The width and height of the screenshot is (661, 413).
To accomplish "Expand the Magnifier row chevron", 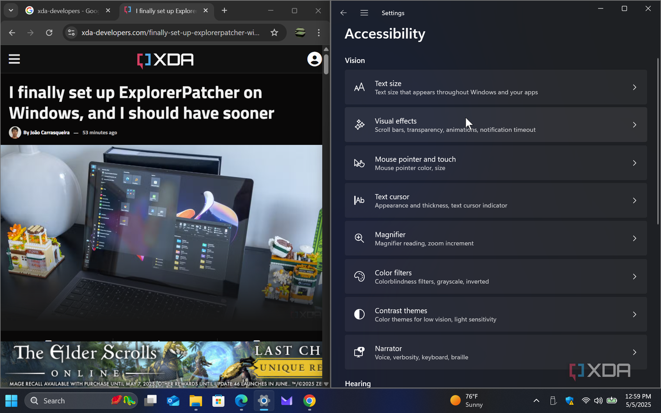I will (x=635, y=238).
